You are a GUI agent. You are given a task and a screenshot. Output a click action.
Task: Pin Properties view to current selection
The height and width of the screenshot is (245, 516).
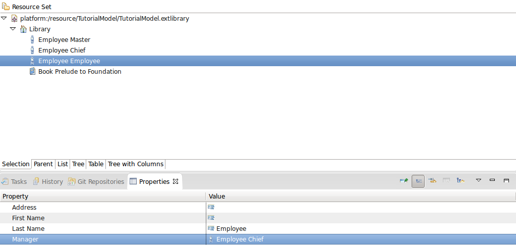[404, 181]
